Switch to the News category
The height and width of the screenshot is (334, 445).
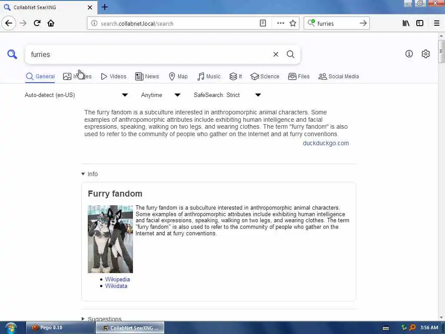coord(147,77)
